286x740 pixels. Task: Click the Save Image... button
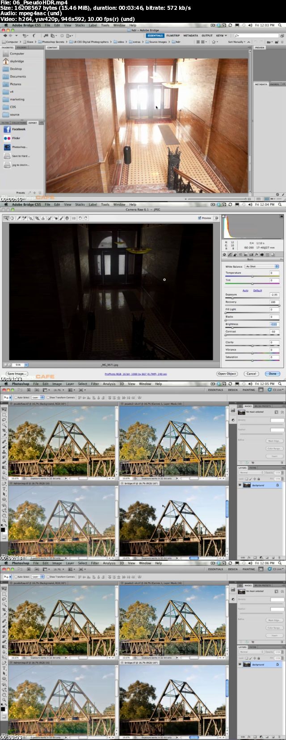pos(17,374)
